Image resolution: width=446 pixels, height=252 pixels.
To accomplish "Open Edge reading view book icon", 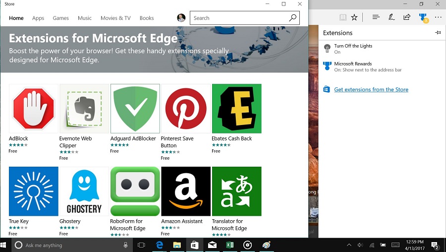I will [343, 17].
